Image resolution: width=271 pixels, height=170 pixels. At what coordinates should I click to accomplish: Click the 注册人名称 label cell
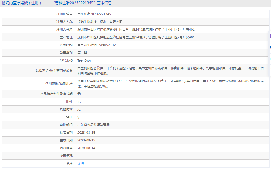(x=38, y=22)
